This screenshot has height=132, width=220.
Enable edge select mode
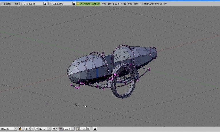81,129
